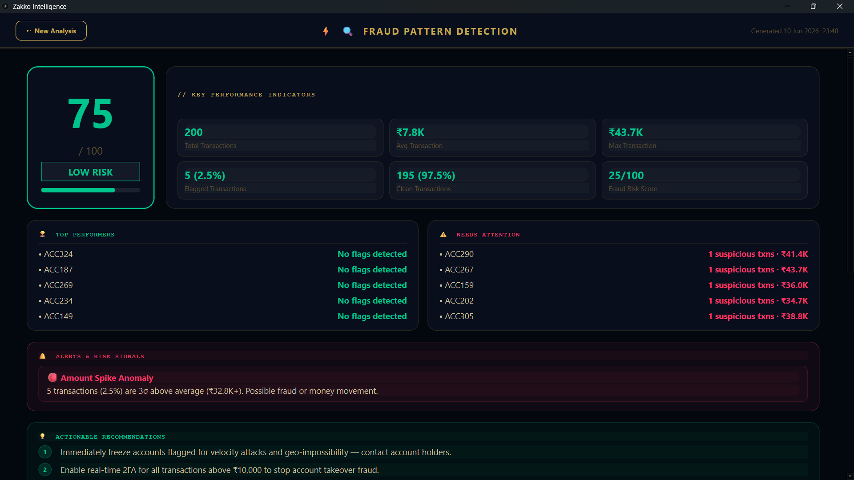The image size is (854, 480).
Task: Click the FRAUD PATTERN DETECTION heading
Action: coord(440,32)
